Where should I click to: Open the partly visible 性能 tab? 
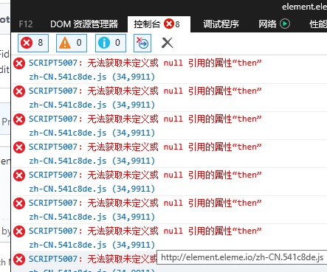[x=318, y=24]
